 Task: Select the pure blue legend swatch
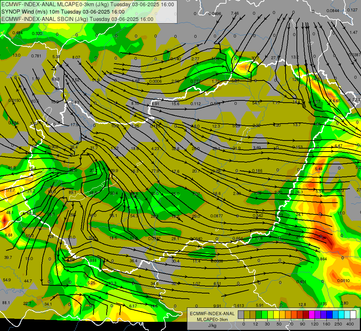[x=329, y=315]
